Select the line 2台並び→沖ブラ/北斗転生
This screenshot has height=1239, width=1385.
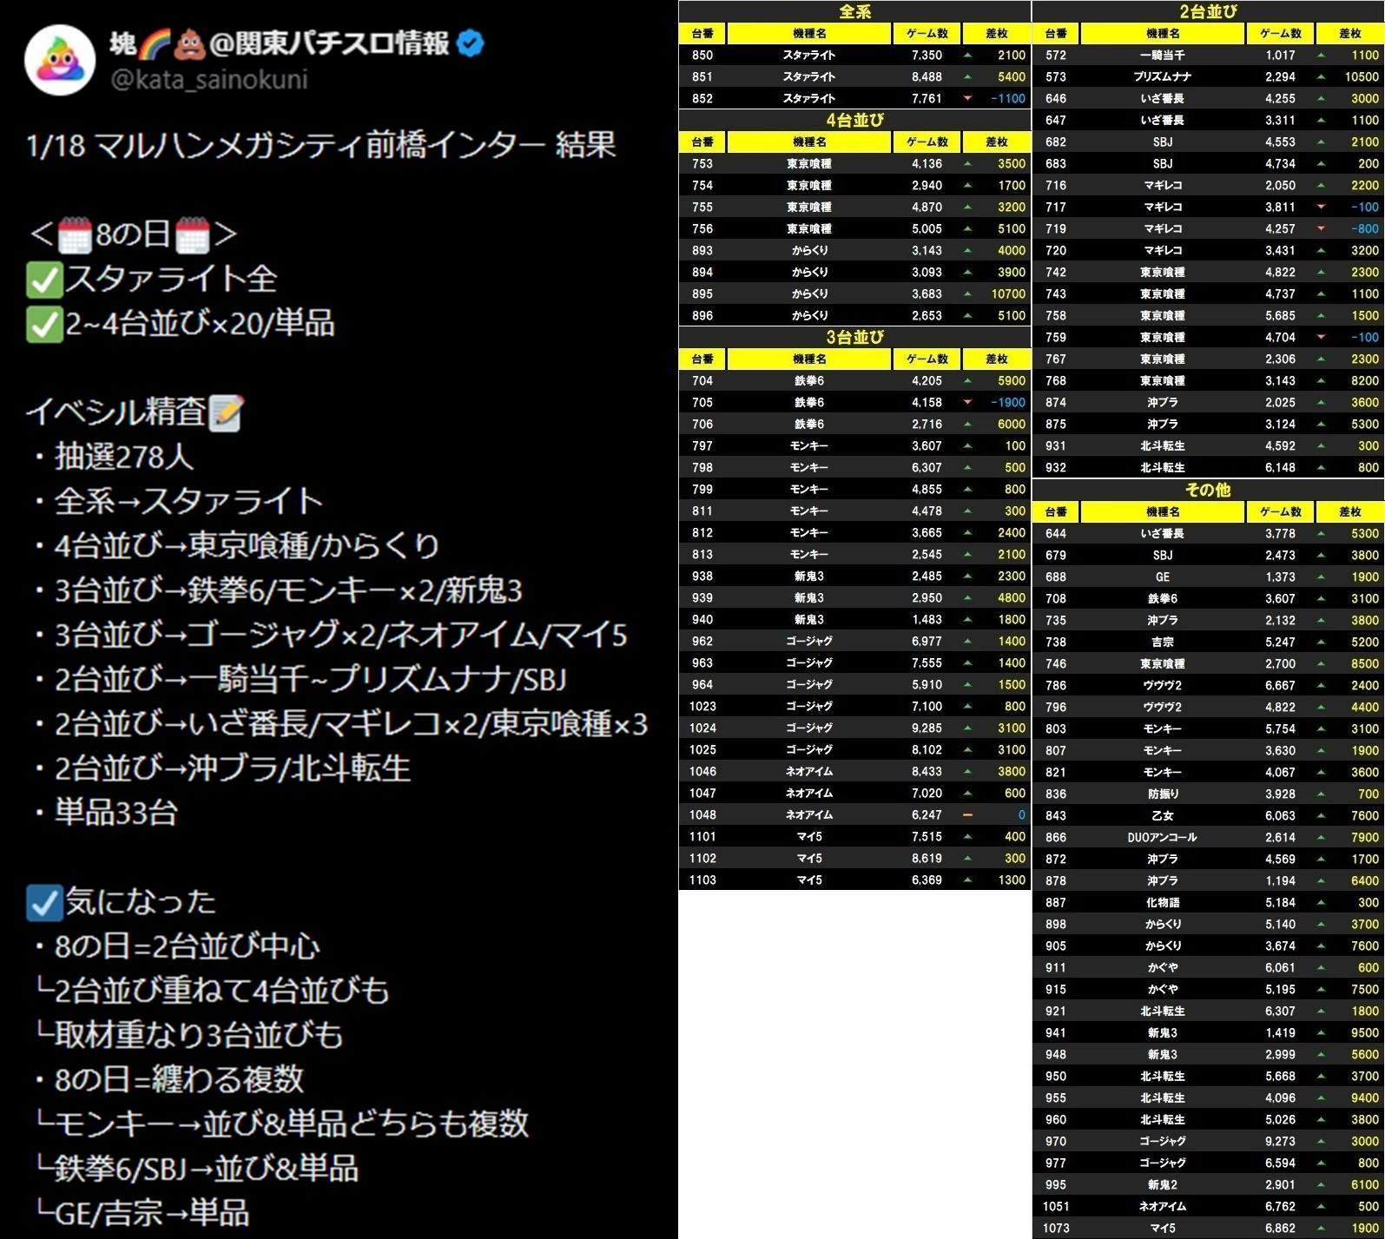click(232, 769)
